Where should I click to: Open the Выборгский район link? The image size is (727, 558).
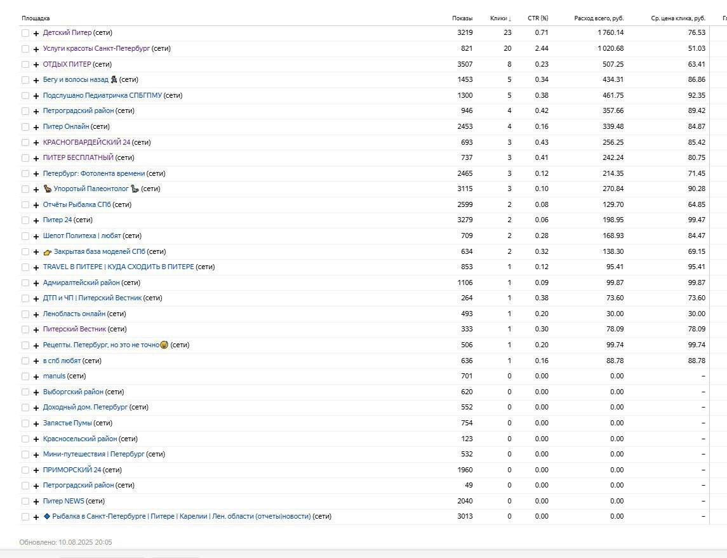pyautogui.click(x=73, y=392)
